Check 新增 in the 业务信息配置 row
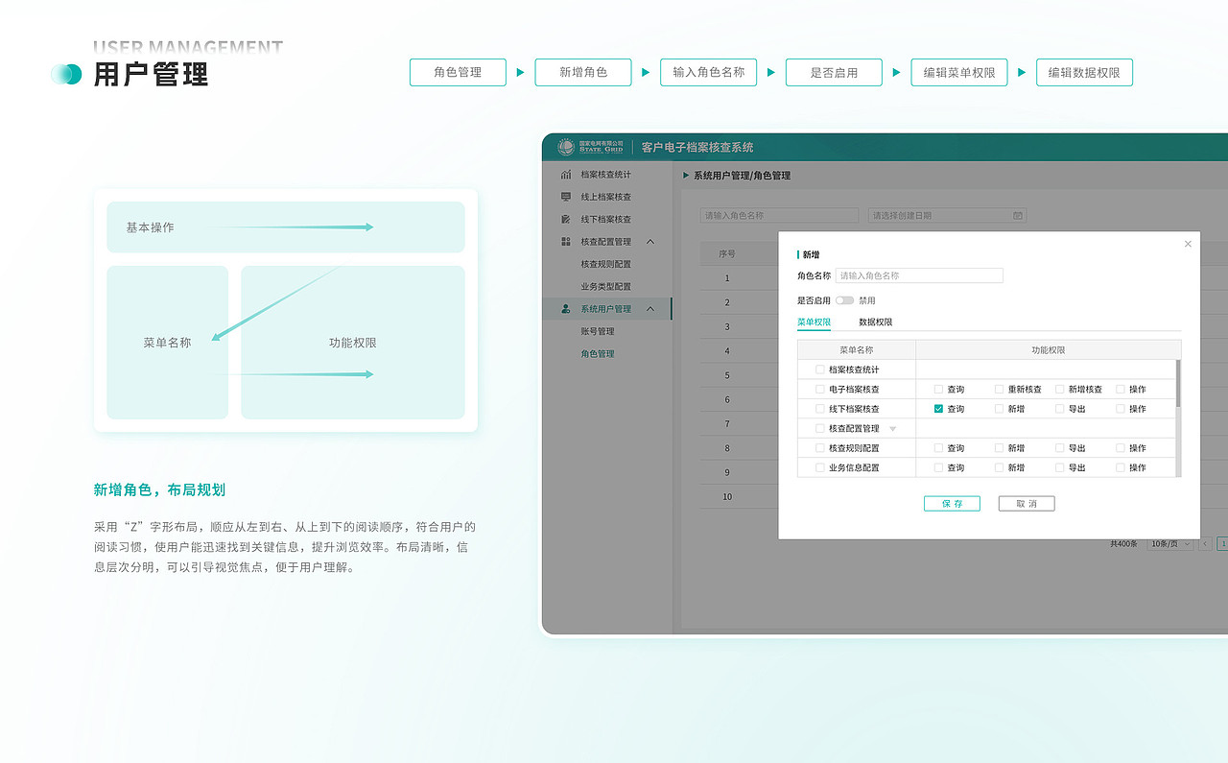 pos(999,468)
